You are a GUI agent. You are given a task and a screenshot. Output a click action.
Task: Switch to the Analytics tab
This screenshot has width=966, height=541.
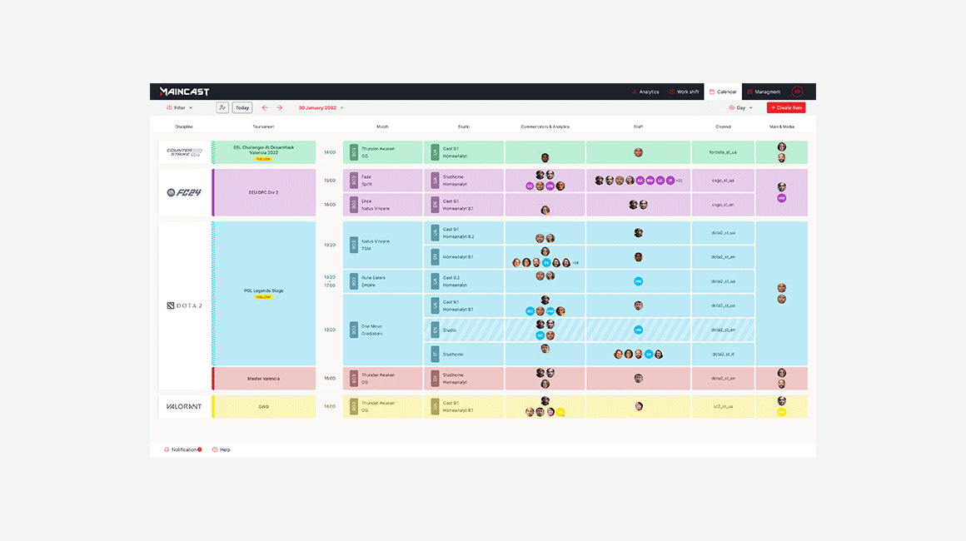coord(645,92)
